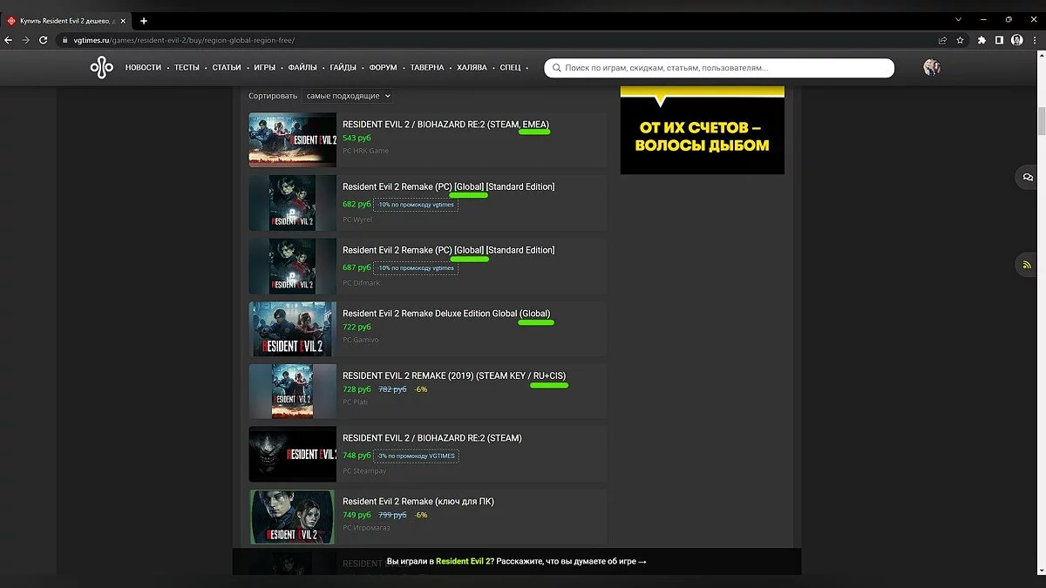Open the НОВОСТИ menu item
This screenshot has height=588, width=1046.
(143, 68)
